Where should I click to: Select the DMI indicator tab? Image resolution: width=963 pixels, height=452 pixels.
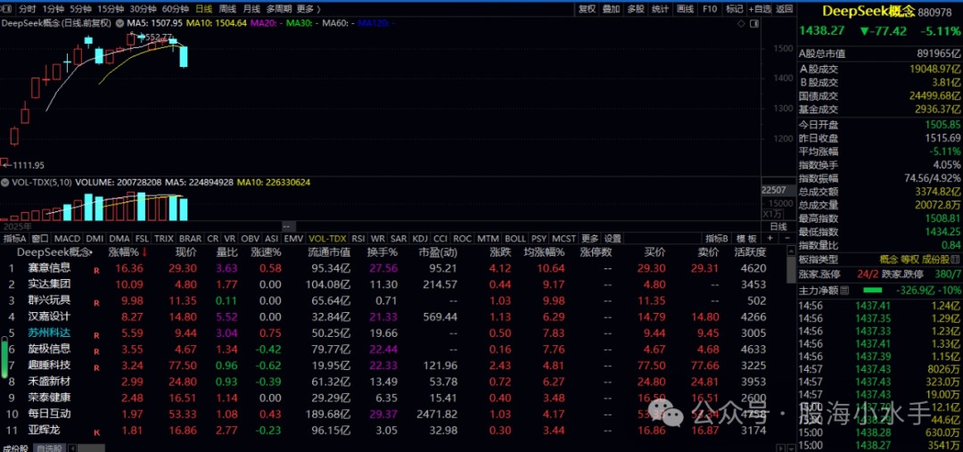[95, 238]
